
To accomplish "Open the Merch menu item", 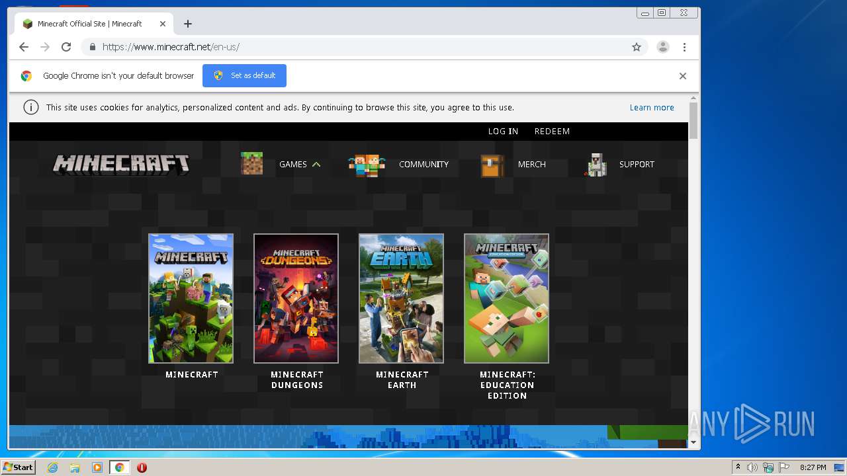I will click(532, 165).
